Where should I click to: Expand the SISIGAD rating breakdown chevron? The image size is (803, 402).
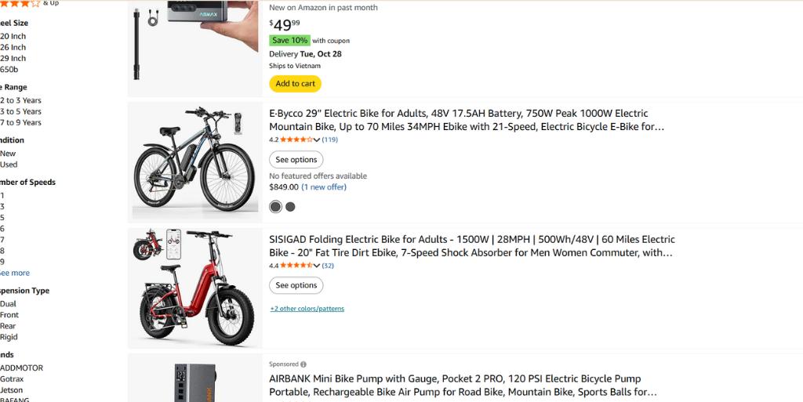pos(317,266)
